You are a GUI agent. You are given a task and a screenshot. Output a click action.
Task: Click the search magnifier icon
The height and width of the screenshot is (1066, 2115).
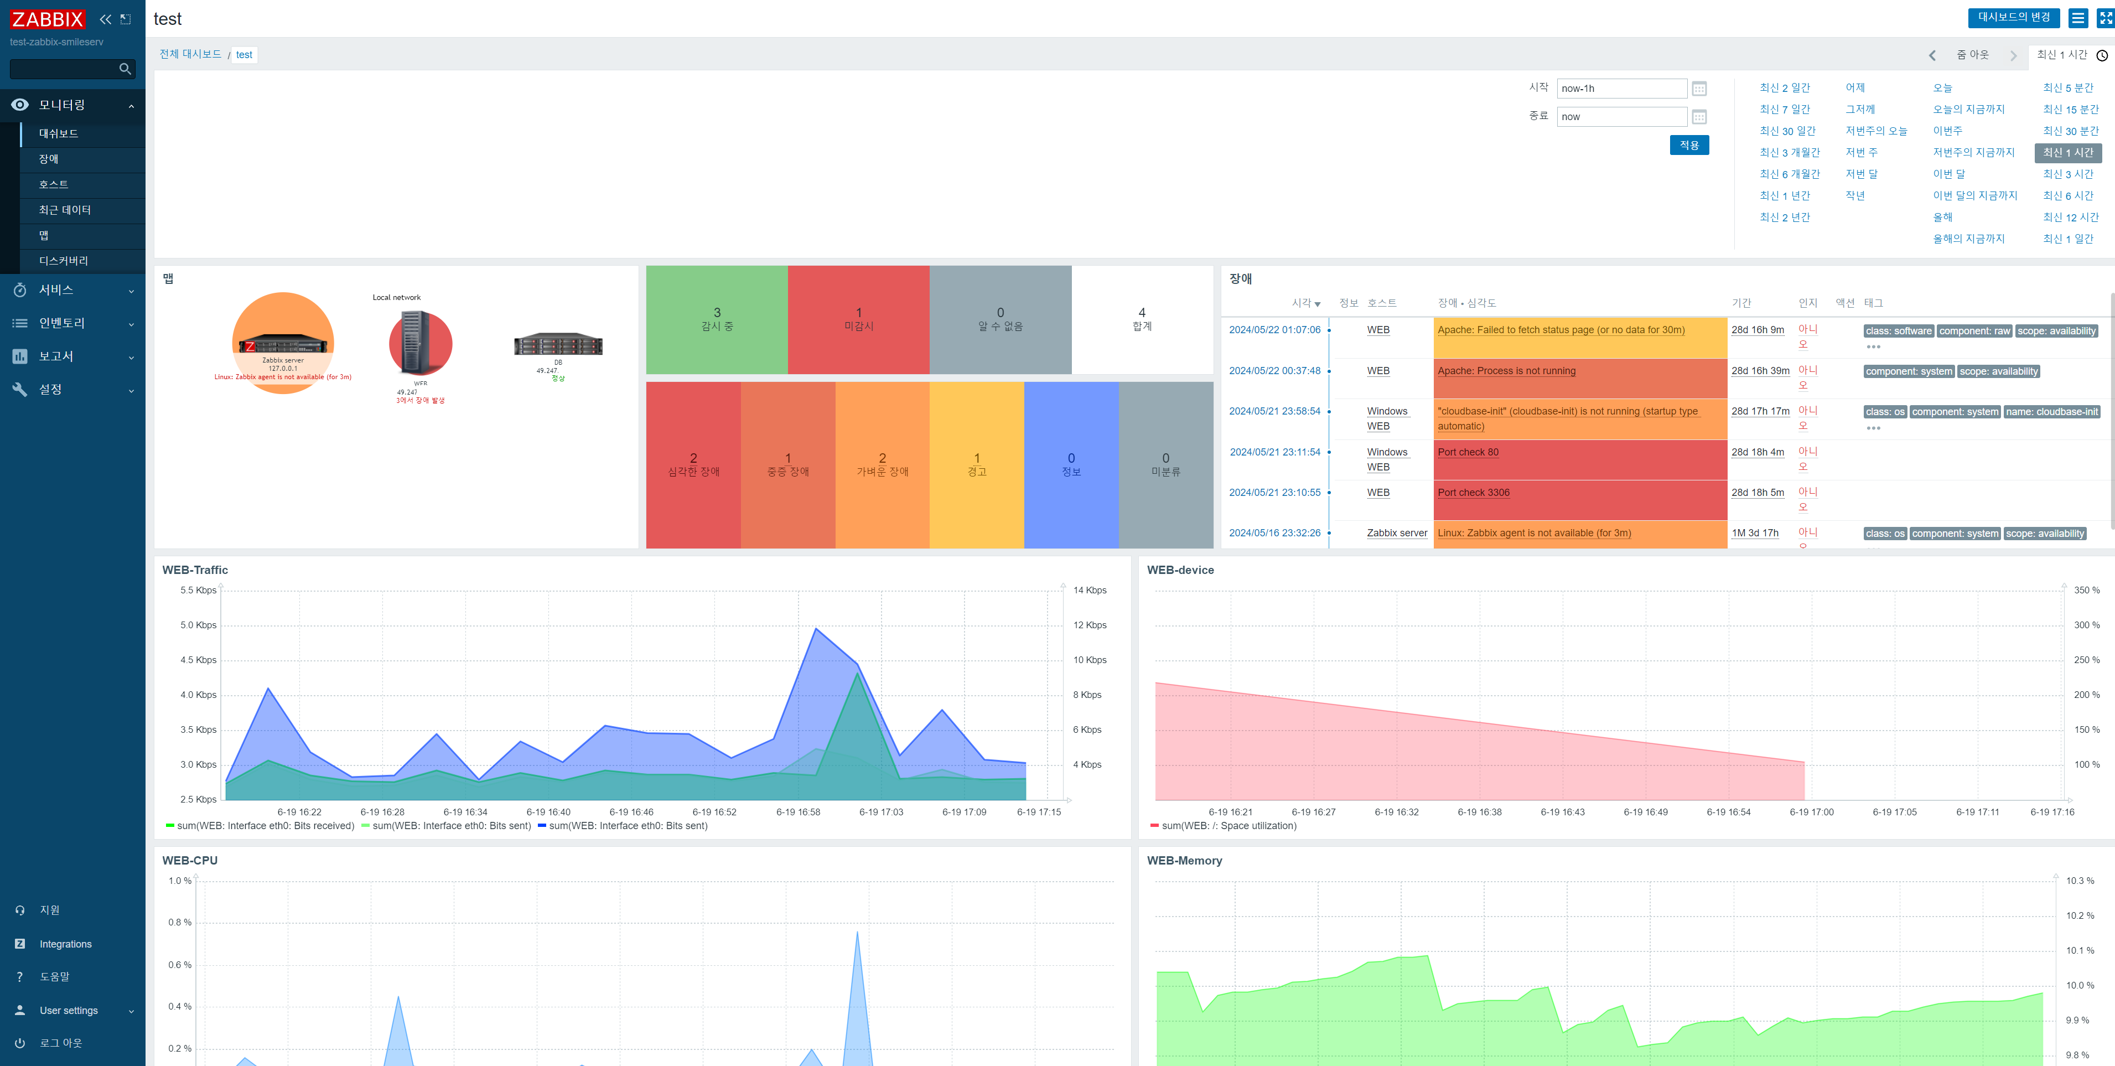tap(125, 69)
